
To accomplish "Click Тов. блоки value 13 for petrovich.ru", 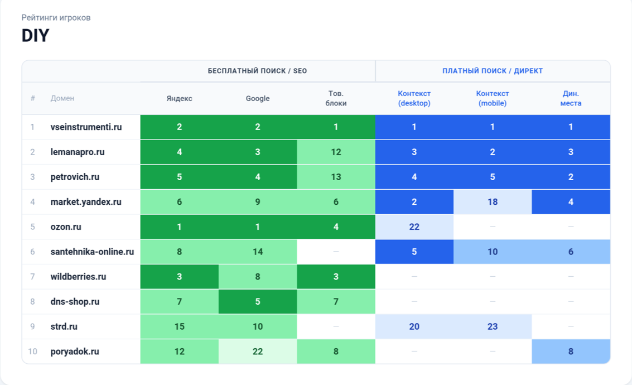I will 336,177.
